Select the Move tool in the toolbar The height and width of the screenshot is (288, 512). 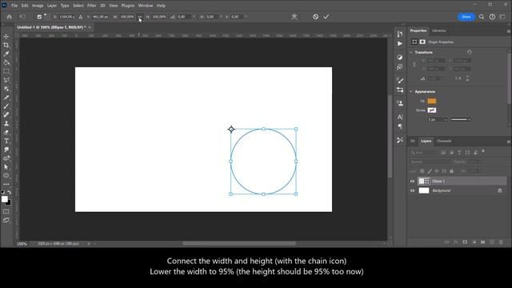tap(6, 37)
